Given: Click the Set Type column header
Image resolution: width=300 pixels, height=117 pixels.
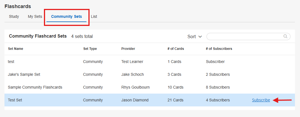Looking at the screenshot, I should pos(90,49).
